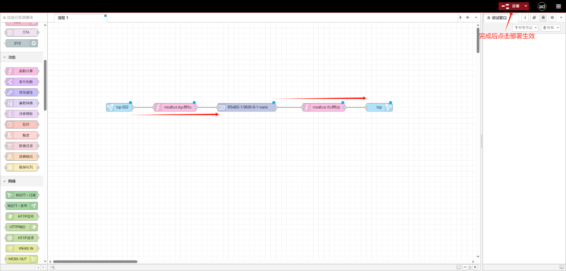This screenshot has height=271, width=566.
Task: Open the help book sidebar icon
Action: click(534, 18)
